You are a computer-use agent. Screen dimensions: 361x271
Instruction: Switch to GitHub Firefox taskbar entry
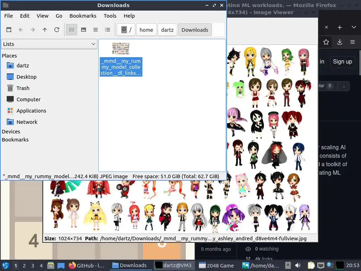87,265
